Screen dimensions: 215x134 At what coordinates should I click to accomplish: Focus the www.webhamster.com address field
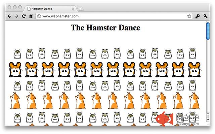click(x=114, y=16)
